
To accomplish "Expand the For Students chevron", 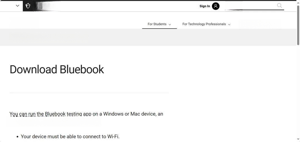I will (170, 24).
